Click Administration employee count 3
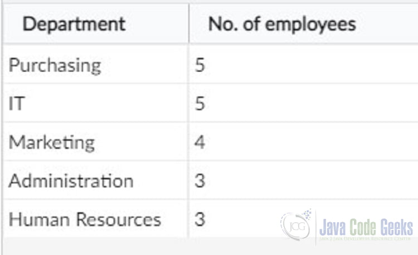This screenshot has height=255, width=418. 200,181
